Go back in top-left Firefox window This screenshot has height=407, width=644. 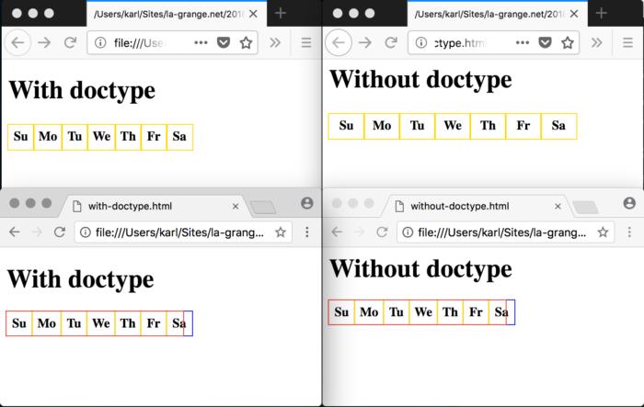[x=17, y=42]
